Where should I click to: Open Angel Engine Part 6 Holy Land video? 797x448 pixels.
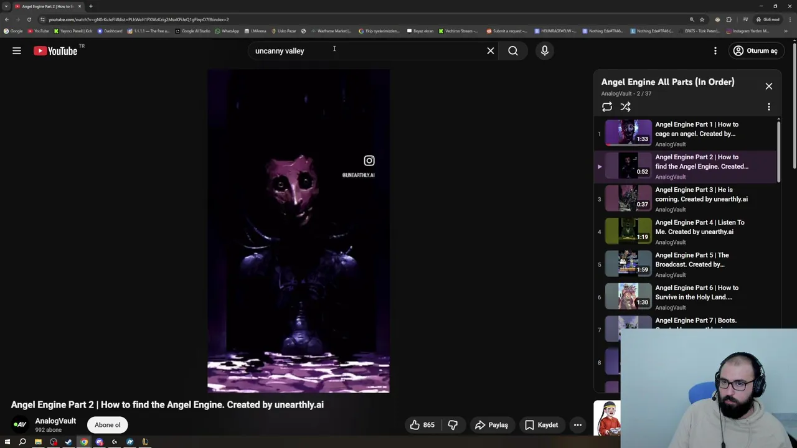pyautogui.click(x=686, y=297)
